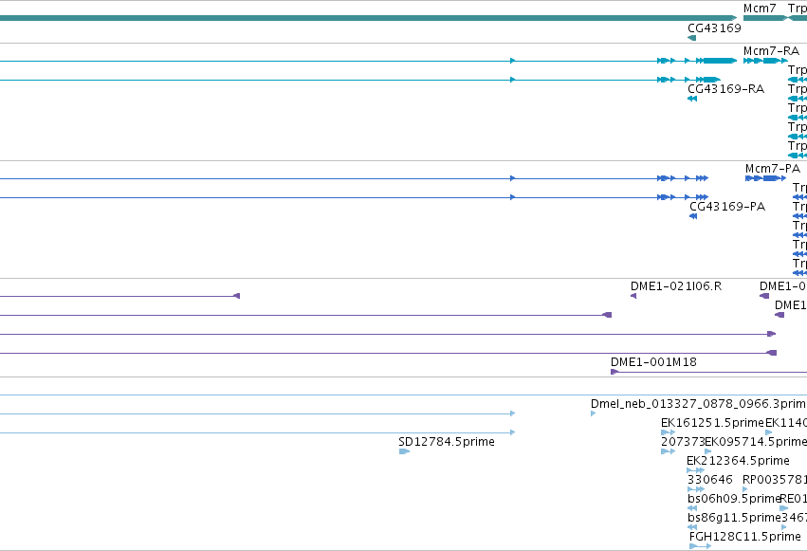
Task: Select the bs06h09.5prime reverse arrows
Action: 692,508
